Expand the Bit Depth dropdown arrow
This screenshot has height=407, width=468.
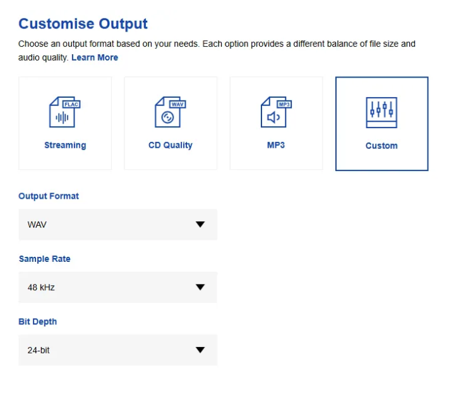coord(200,350)
